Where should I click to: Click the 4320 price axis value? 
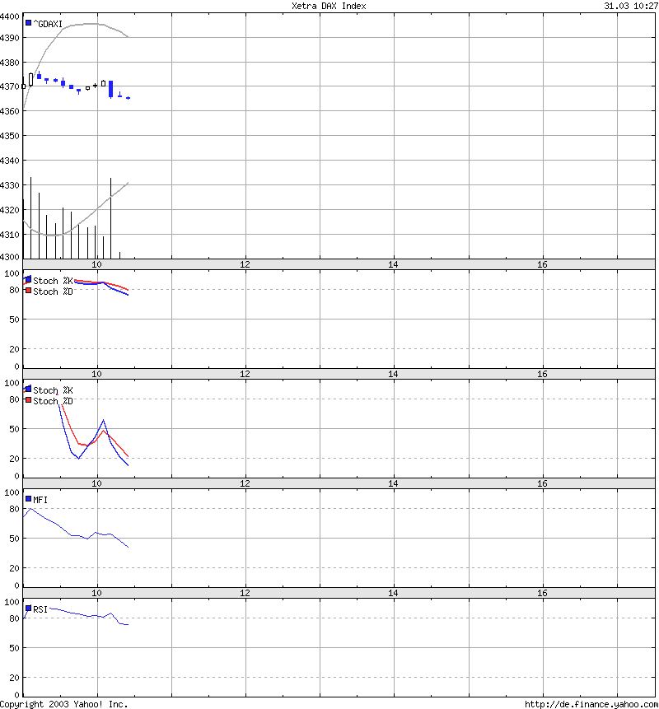point(10,210)
